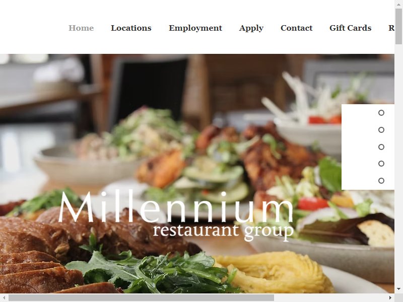Go to the Locations page

(131, 28)
